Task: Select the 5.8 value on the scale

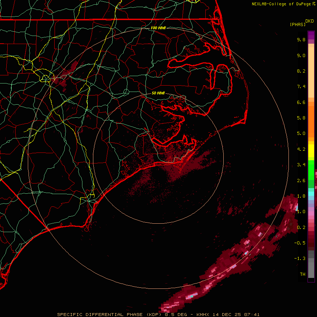Action: 301,118
